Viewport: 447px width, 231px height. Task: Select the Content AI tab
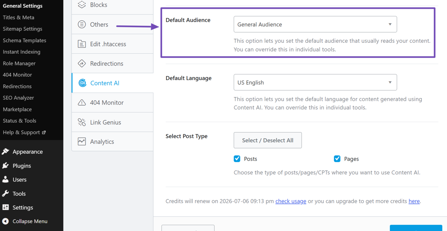click(112, 83)
